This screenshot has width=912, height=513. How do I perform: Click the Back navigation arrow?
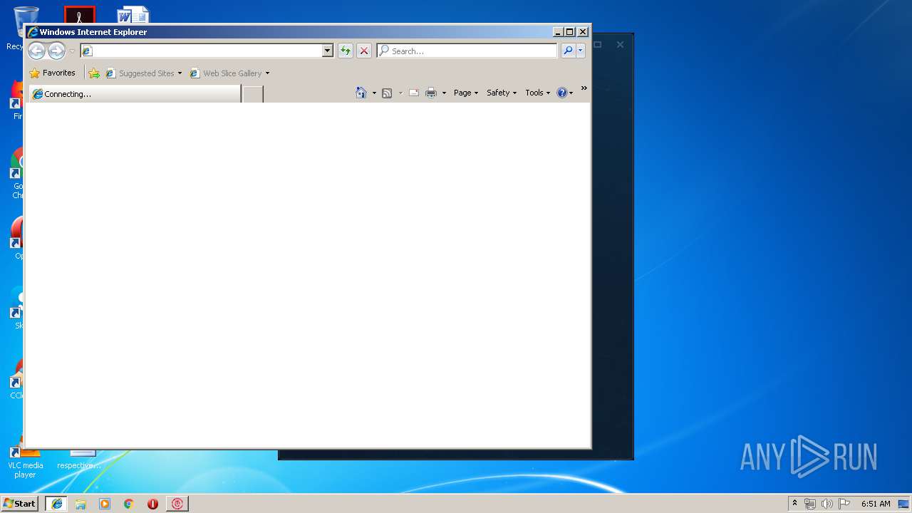36,51
